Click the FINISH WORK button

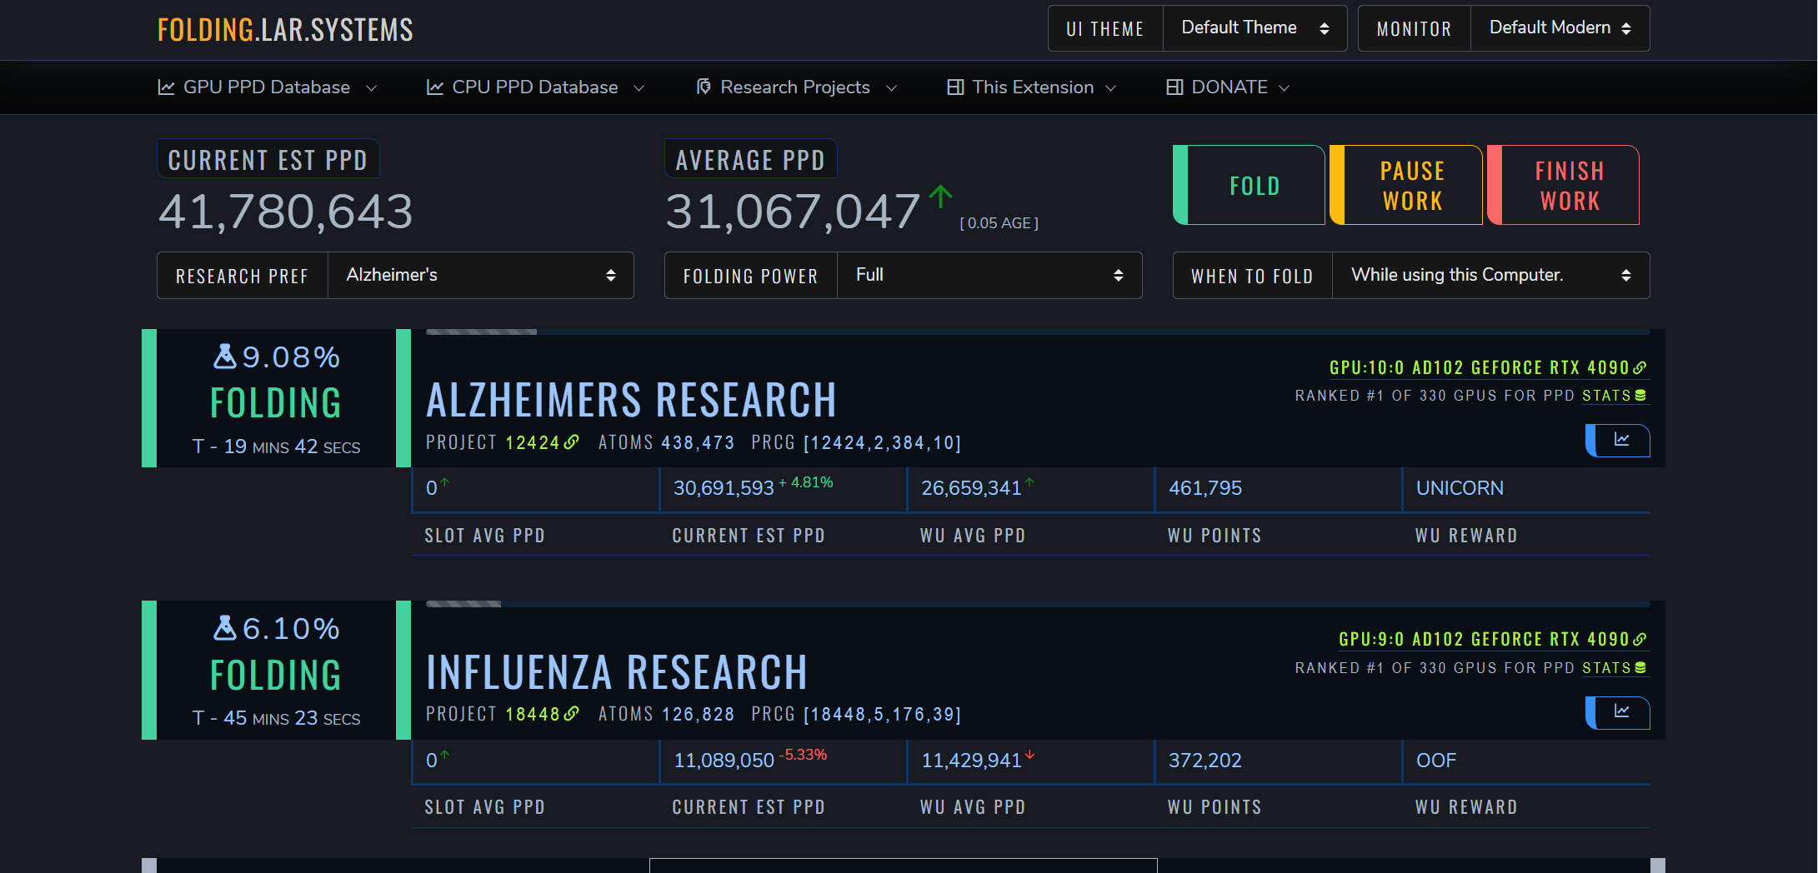click(x=1564, y=185)
